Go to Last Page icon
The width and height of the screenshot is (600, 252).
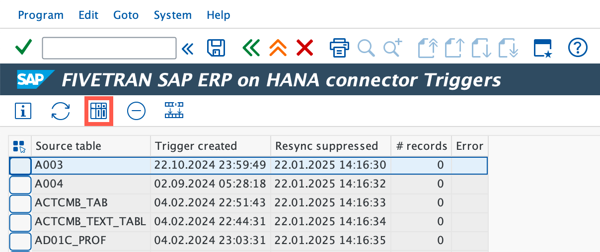pos(509,48)
